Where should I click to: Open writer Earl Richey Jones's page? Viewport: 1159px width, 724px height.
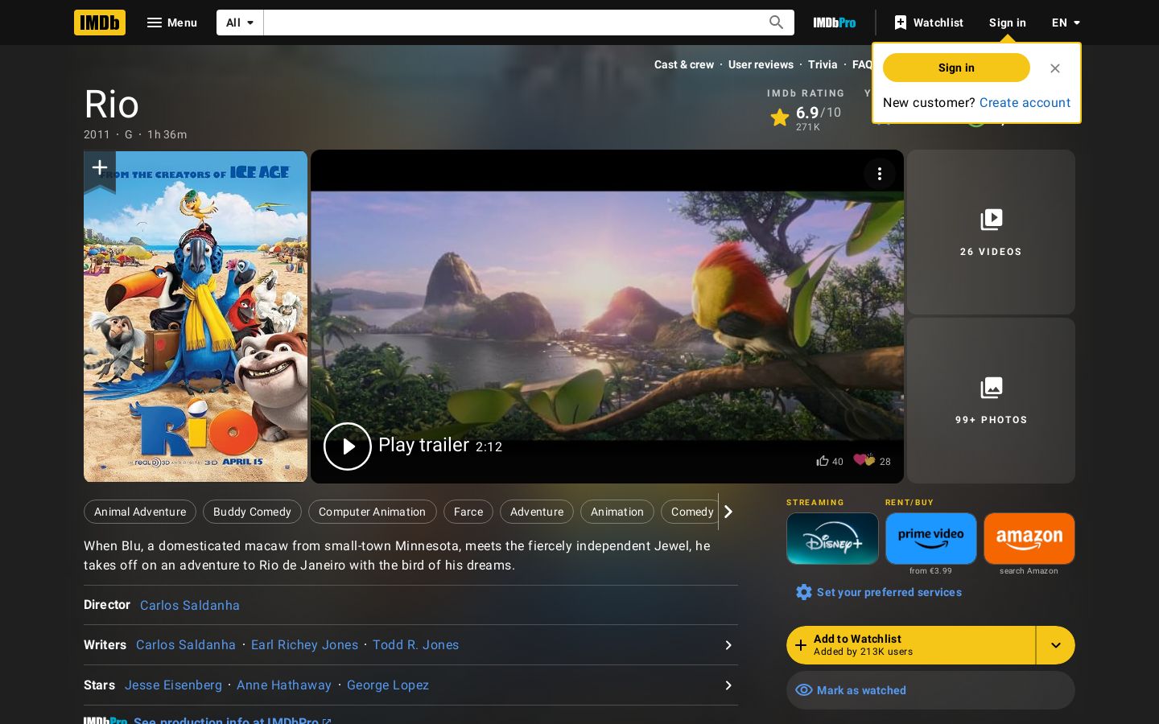[x=304, y=644]
